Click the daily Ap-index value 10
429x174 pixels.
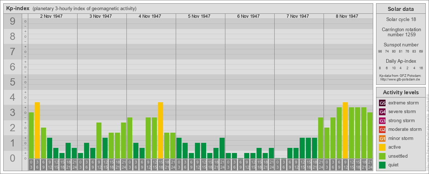pos(394,68)
